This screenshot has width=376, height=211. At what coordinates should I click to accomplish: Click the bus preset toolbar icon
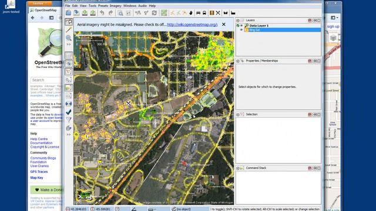click(204, 13)
